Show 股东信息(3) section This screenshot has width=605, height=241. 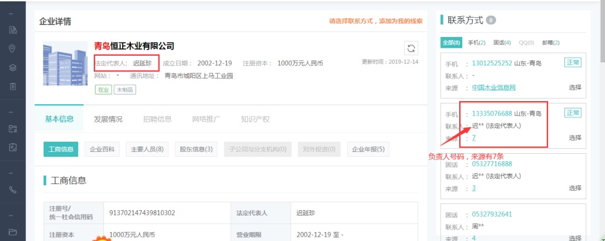click(196, 149)
